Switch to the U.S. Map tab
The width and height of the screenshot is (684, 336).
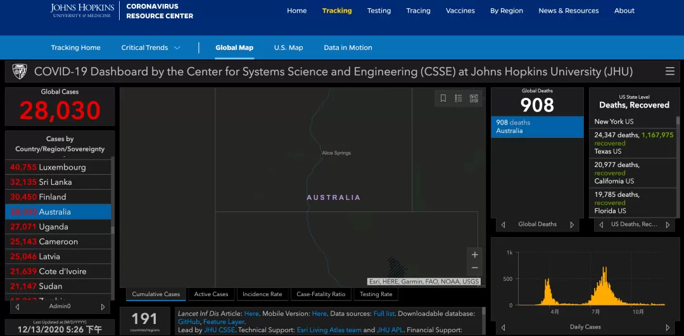coord(288,47)
